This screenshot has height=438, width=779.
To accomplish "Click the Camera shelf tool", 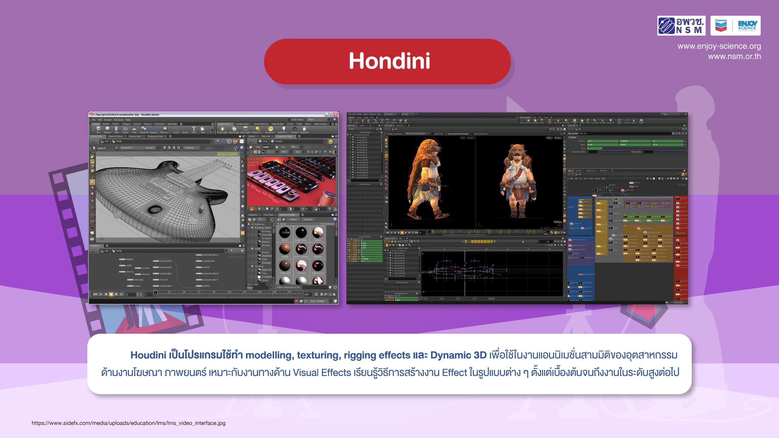I will click(x=294, y=129).
